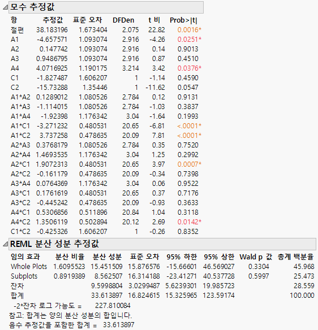Click the 95% 하한 column header
Image resolution: width=318 pixels, height=330 pixels.
(182, 257)
